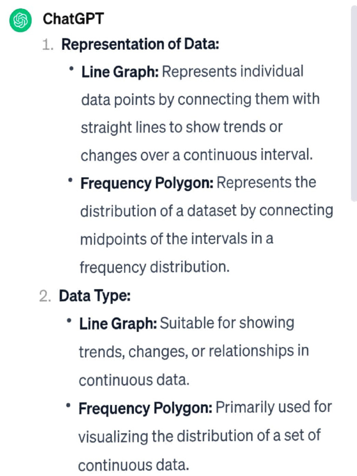
Task: Click the list number "2." marker
Action: [45, 296]
